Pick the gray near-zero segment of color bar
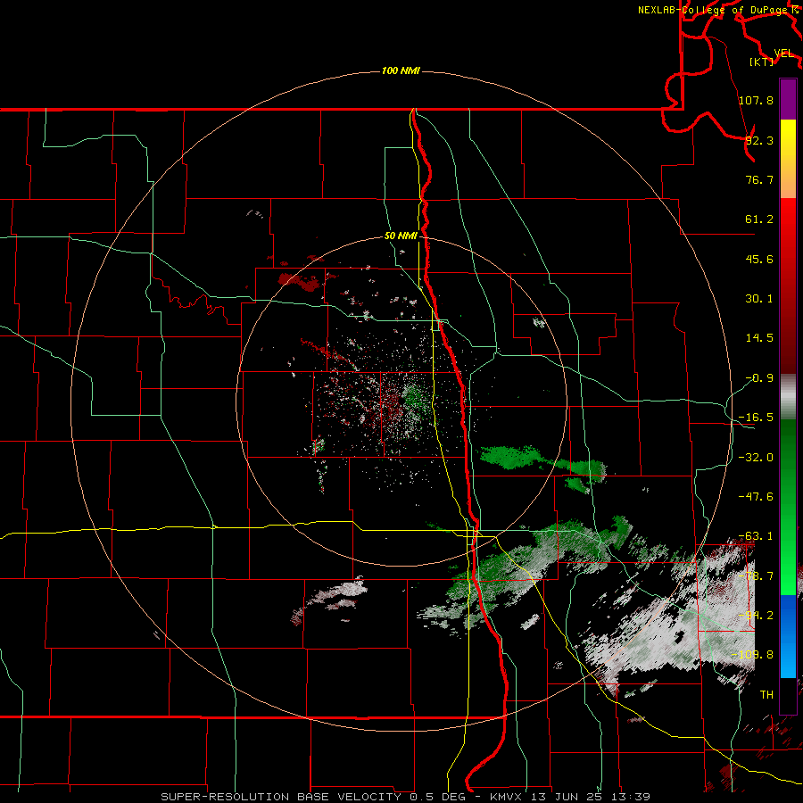 click(x=788, y=397)
